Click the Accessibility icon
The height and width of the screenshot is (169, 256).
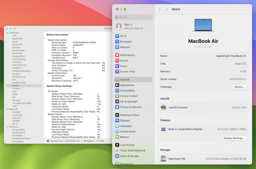tap(117, 91)
